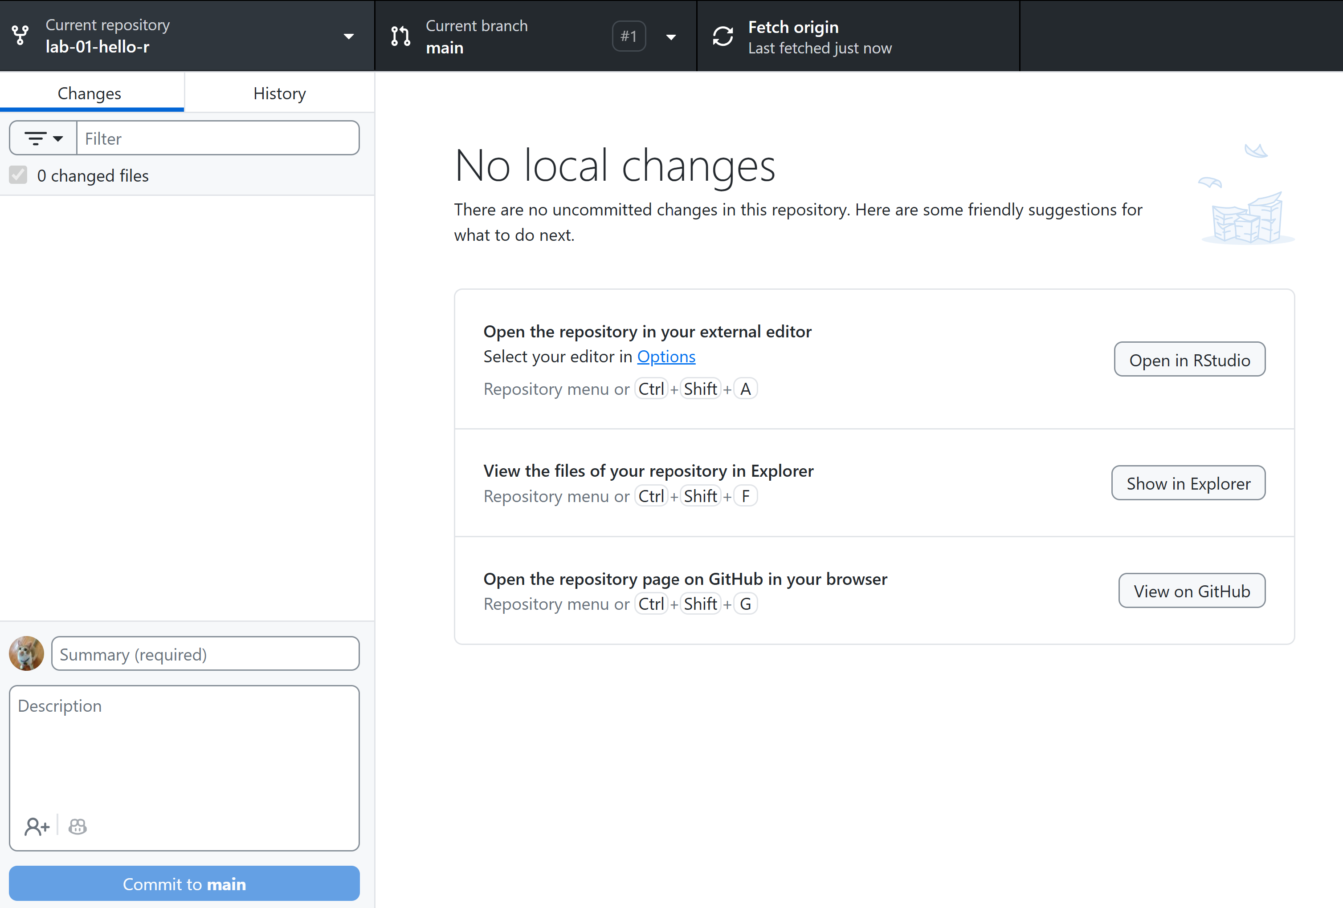Click the View on GitHub button

[x=1192, y=591]
